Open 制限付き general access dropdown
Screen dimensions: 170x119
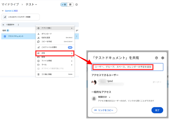click(104, 97)
